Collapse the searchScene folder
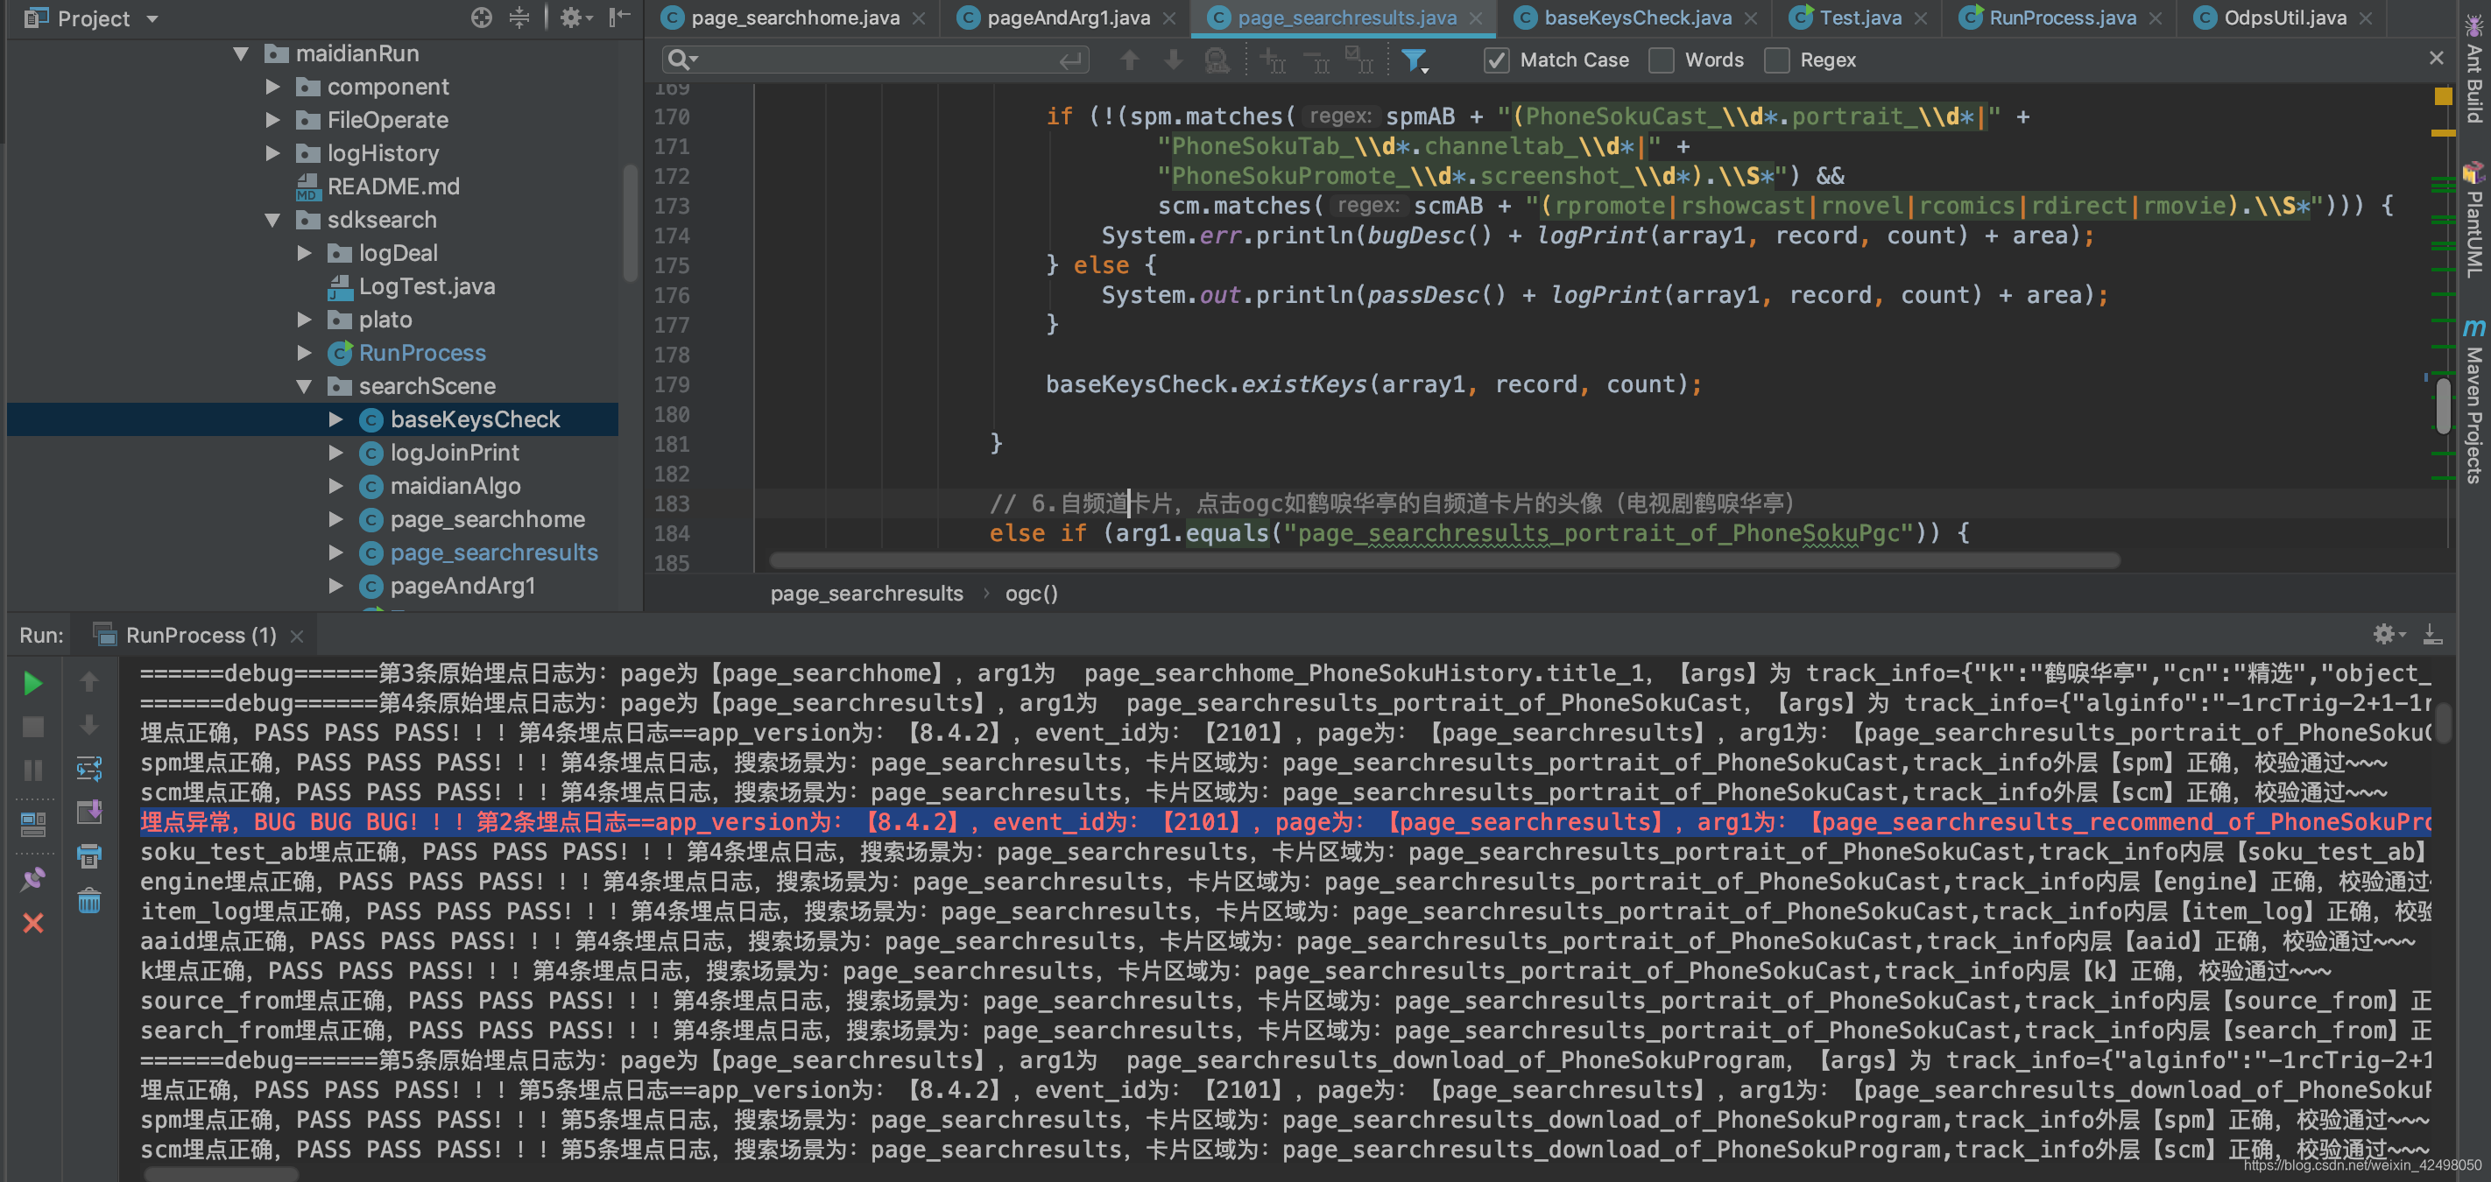 point(304,387)
